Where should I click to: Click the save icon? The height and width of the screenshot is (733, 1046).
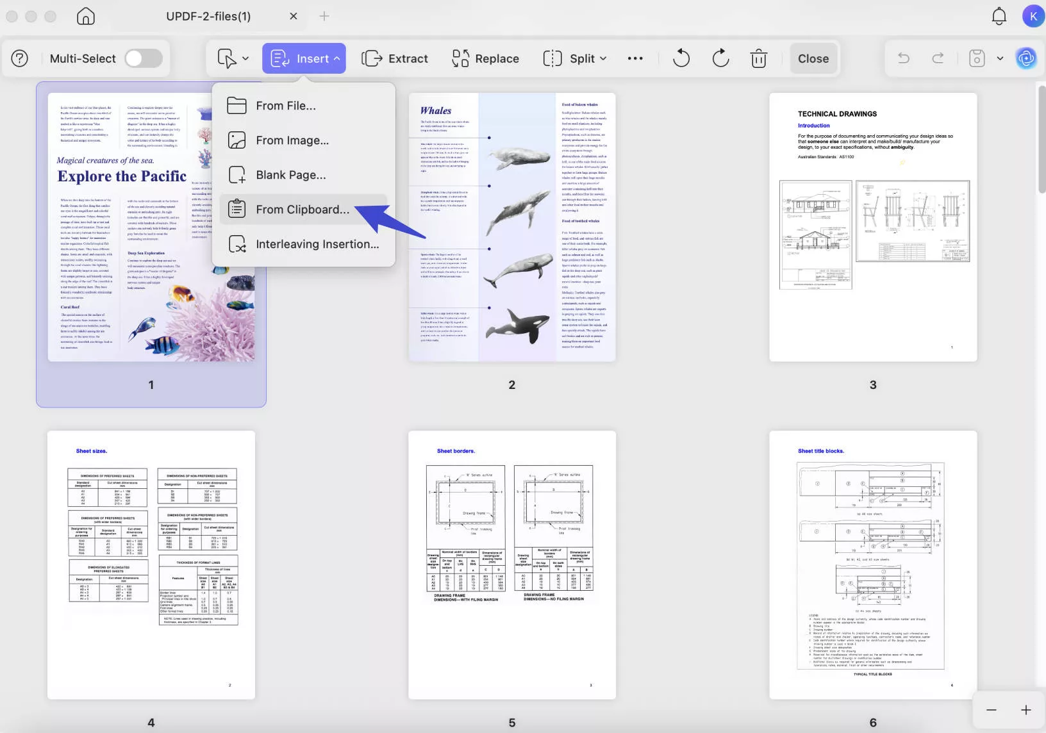click(976, 58)
